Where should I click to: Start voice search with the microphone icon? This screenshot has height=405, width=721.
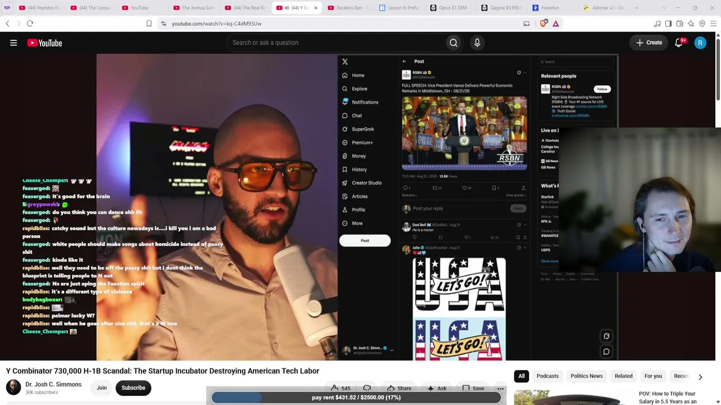(477, 43)
